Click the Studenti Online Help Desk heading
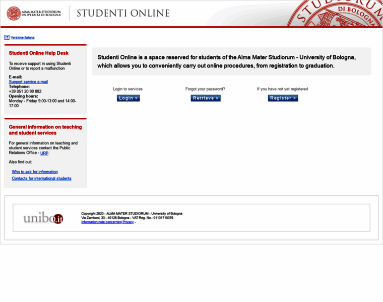This screenshot has width=383, height=302. point(39,53)
